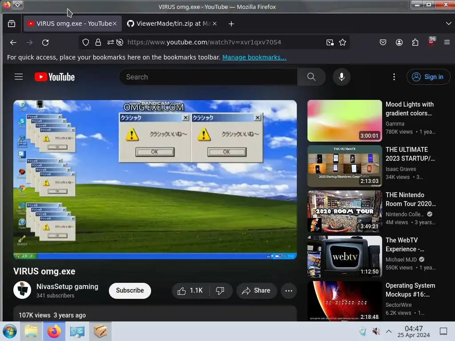Subscribe to NivasSetup gaming
The image size is (455, 341).
tap(130, 290)
